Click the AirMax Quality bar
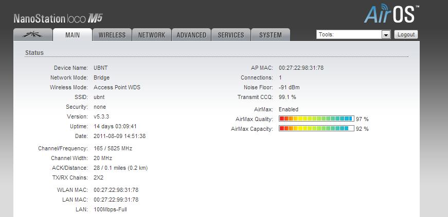 point(316,119)
